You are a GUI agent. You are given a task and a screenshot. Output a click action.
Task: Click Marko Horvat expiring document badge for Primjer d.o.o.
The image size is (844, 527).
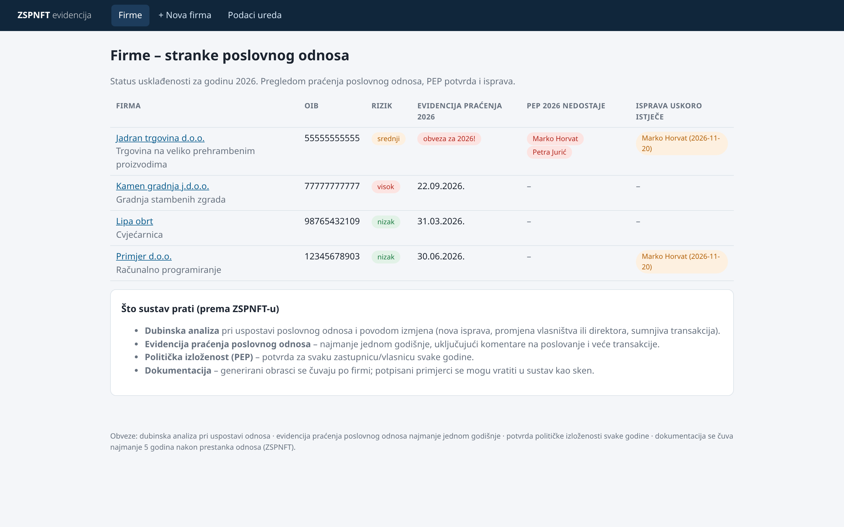[681, 261]
